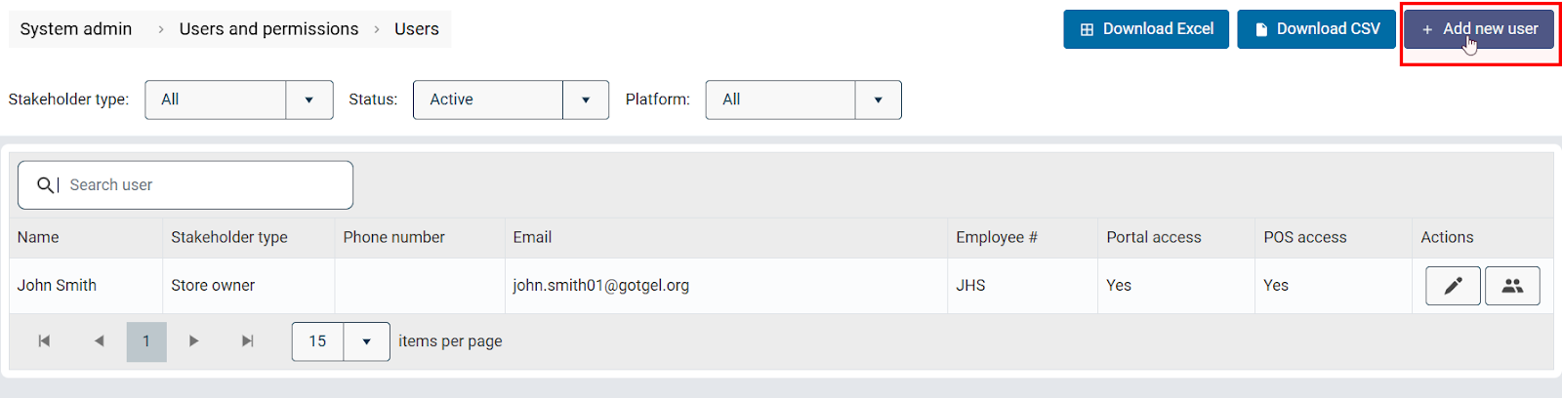Expand the Status dropdown
This screenshot has height=398, width=1562.
[585, 99]
